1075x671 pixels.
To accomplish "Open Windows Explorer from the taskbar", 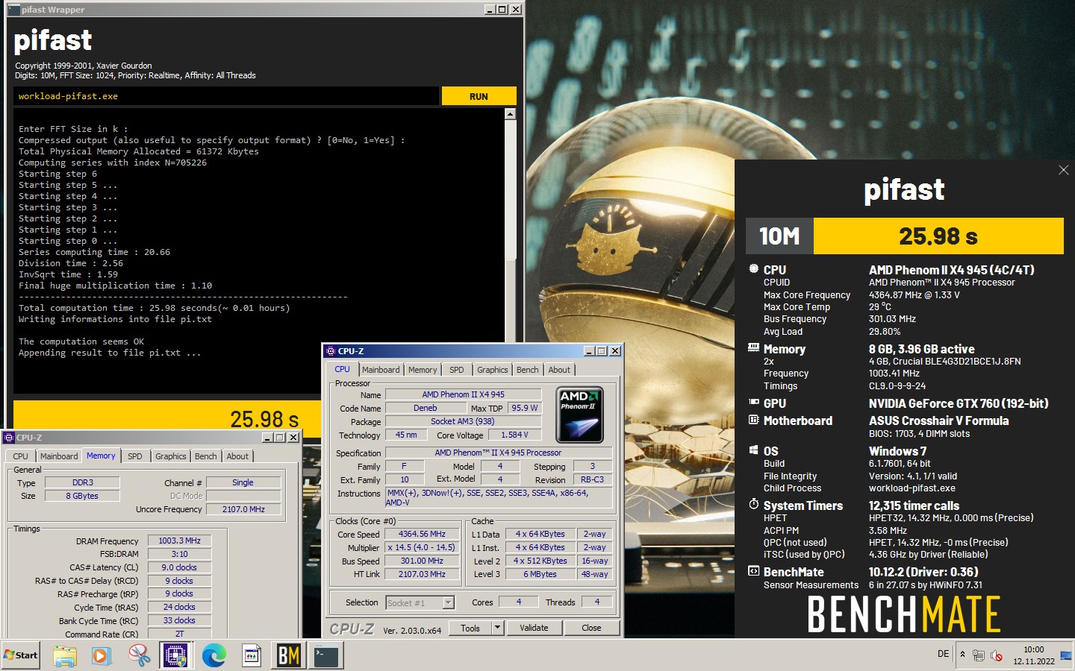I will click(64, 655).
